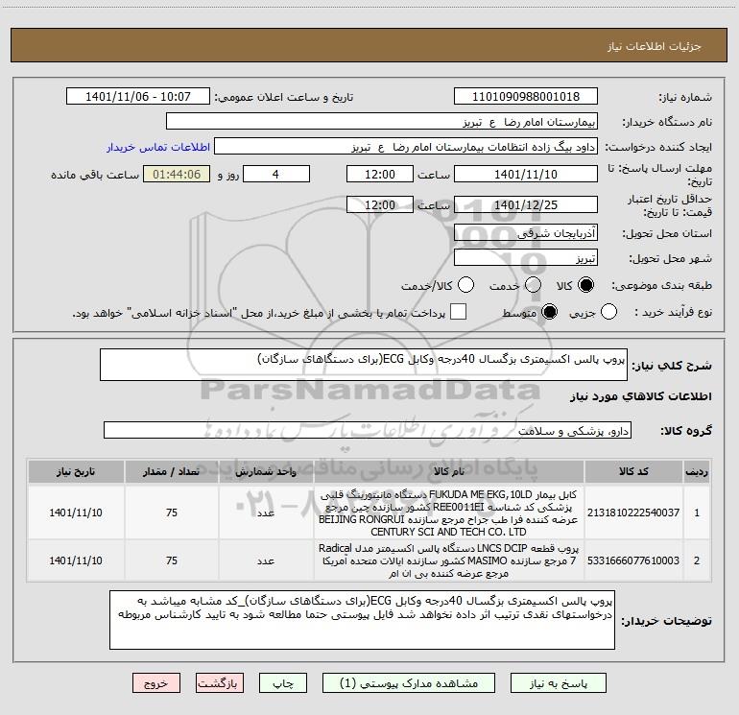Click the FUKUDA ME EKG cable item name
Image resolution: width=739 pixels, height=715 pixels.
coord(449,512)
